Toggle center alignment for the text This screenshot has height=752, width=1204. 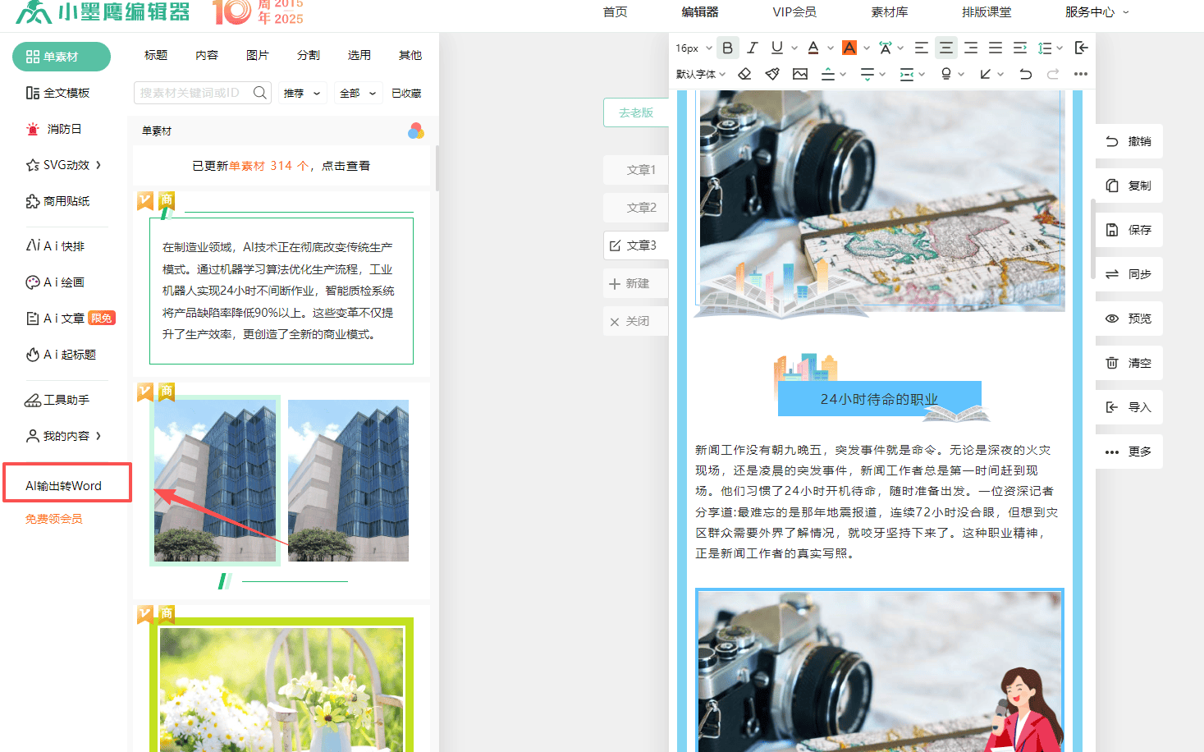pos(945,48)
